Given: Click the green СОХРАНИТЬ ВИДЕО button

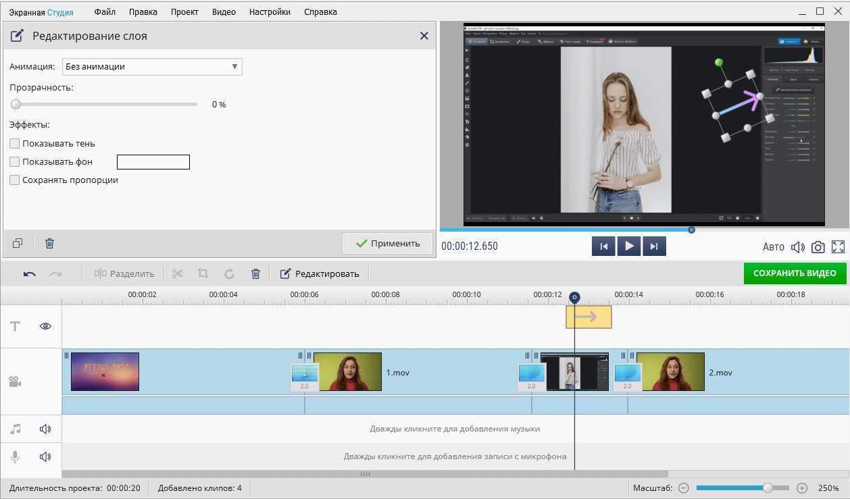Looking at the screenshot, I should [x=795, y=273].
